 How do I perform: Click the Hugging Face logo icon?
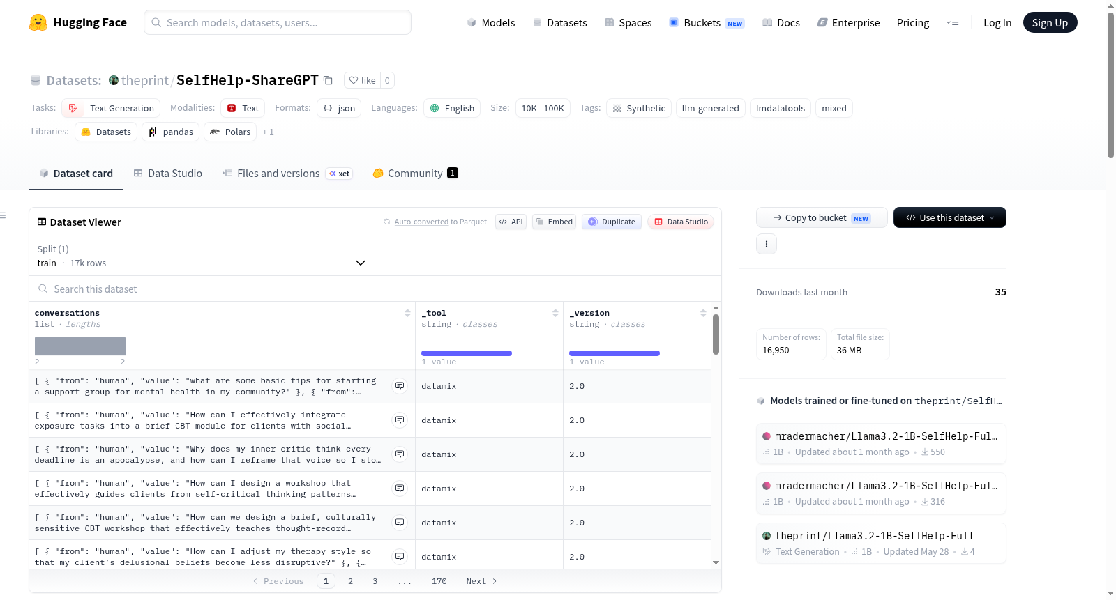38,22
